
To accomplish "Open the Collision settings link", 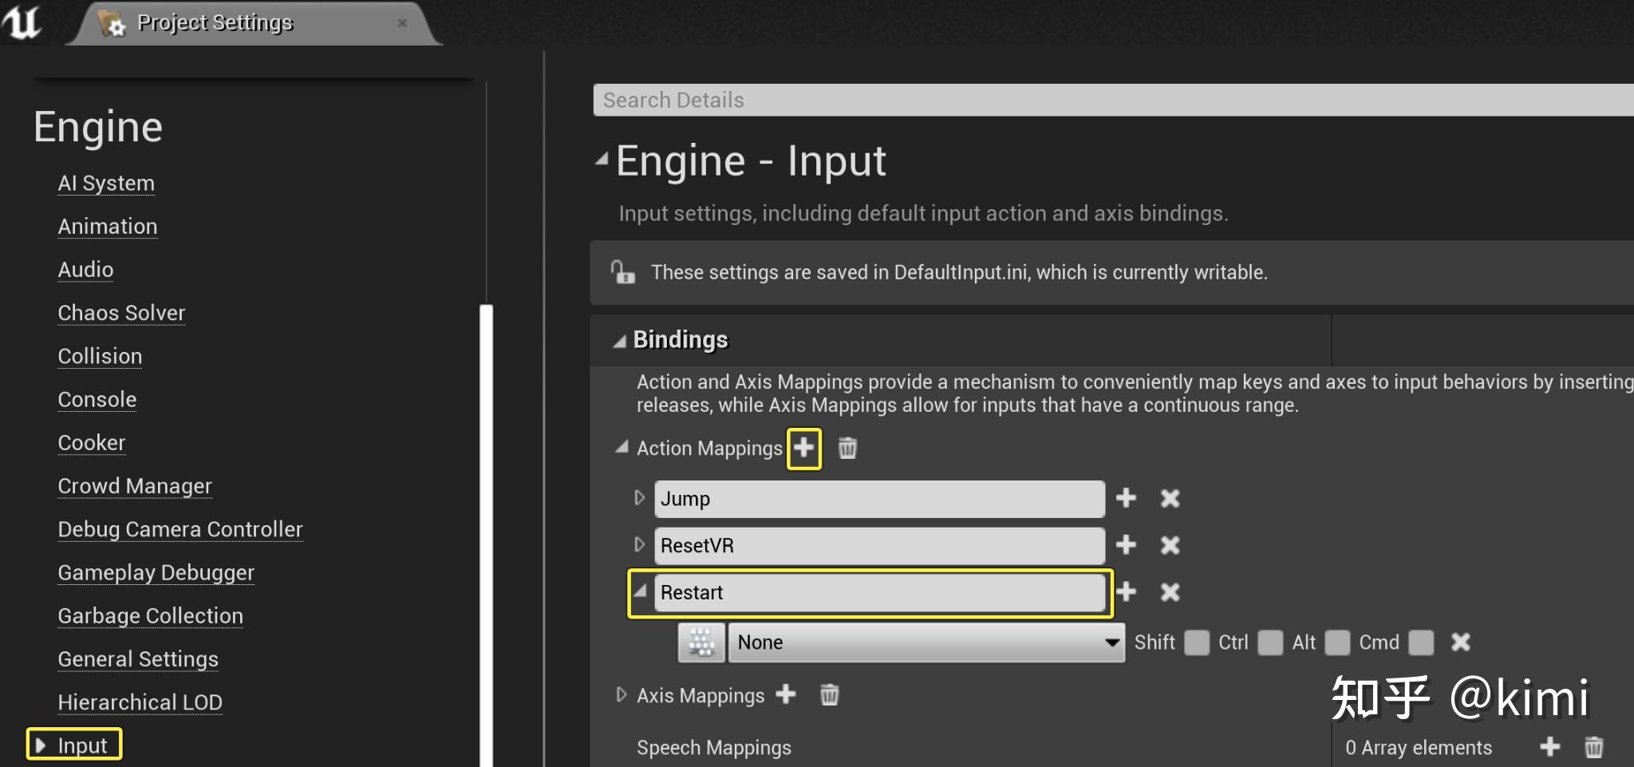I will [x=100, y=356].
